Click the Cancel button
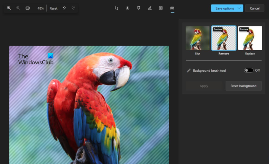The height and width of the screenshot is (164, 269). tap(254, 8)
